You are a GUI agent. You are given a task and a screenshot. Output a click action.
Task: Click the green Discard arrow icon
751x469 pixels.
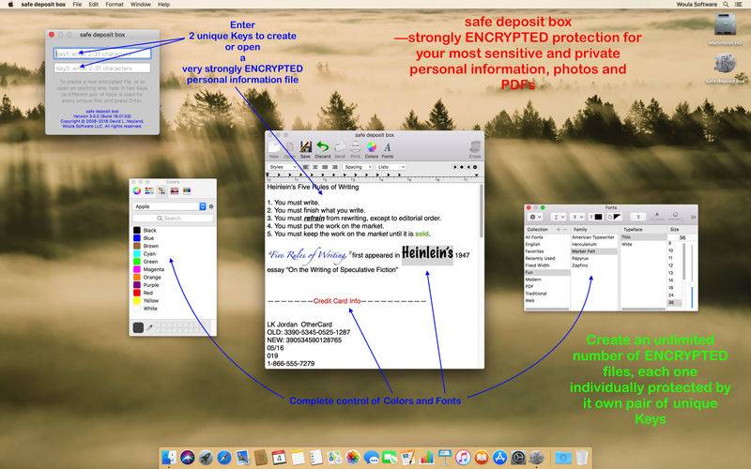[x=323, y=148]
